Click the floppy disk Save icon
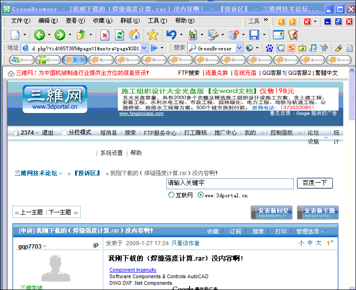Viewport: 356px width, 290px height. point(254,35)
